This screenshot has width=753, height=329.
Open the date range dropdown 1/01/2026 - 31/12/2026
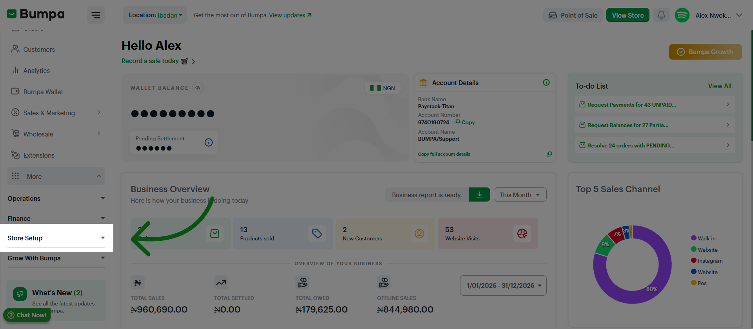(x=503, y=285)
